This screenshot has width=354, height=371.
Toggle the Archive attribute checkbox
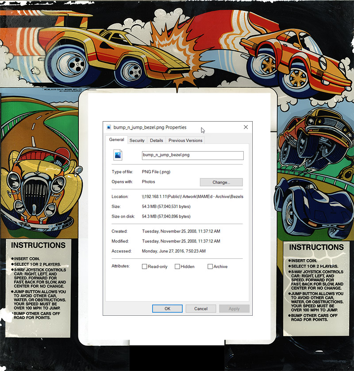[210, 267]
